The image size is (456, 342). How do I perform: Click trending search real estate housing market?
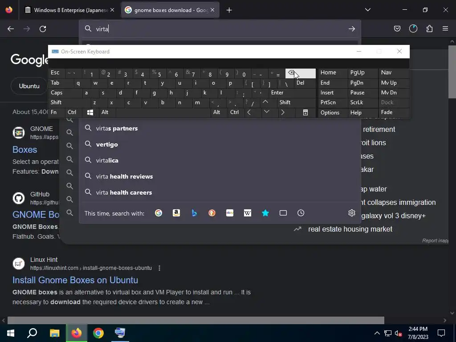pos(350,229)
